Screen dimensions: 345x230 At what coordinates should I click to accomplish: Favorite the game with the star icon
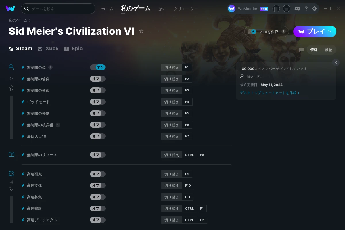pyautogui.click(x=141, y=31)
